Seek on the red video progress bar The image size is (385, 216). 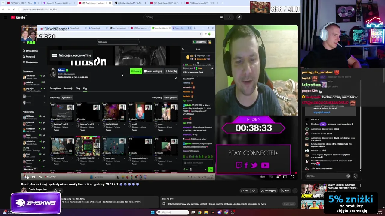(x=159, y=173)
